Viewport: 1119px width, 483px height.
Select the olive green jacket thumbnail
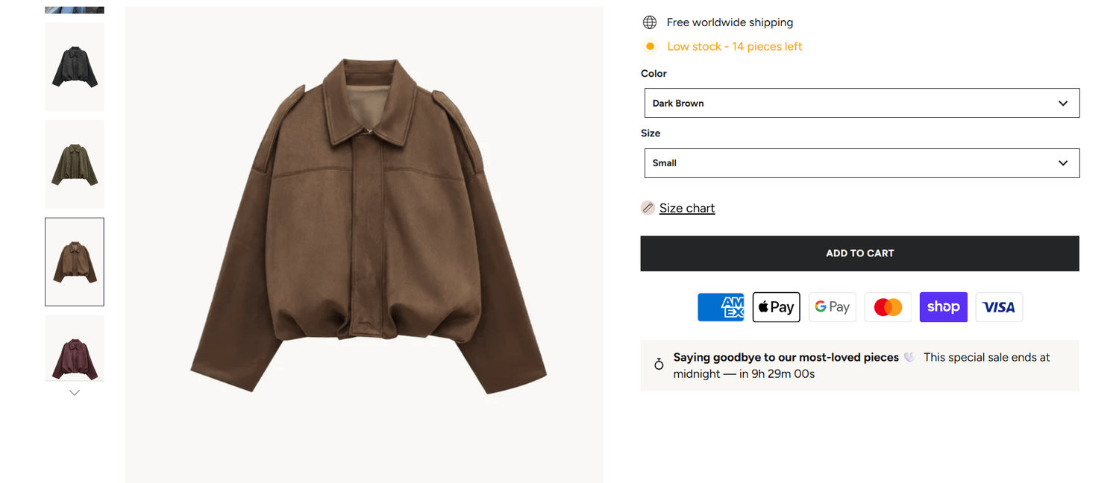[75, 164]
